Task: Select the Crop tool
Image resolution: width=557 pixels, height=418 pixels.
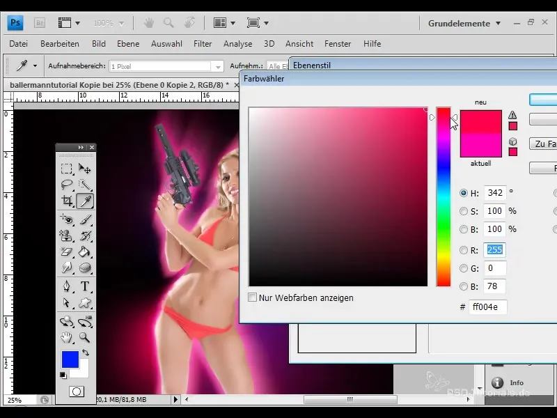Action: [66, 201]
